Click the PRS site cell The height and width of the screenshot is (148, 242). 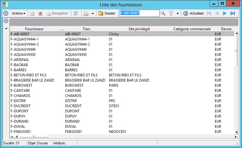112,101
